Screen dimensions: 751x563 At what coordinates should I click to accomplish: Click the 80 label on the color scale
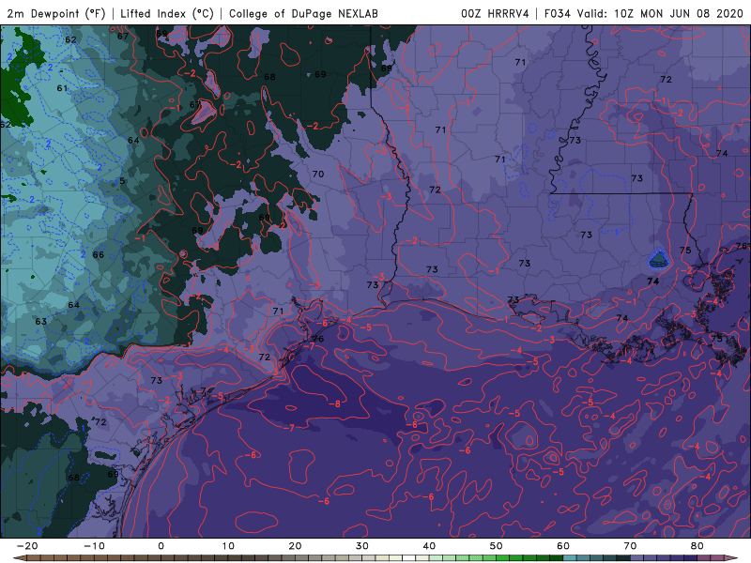coord(697,546)
